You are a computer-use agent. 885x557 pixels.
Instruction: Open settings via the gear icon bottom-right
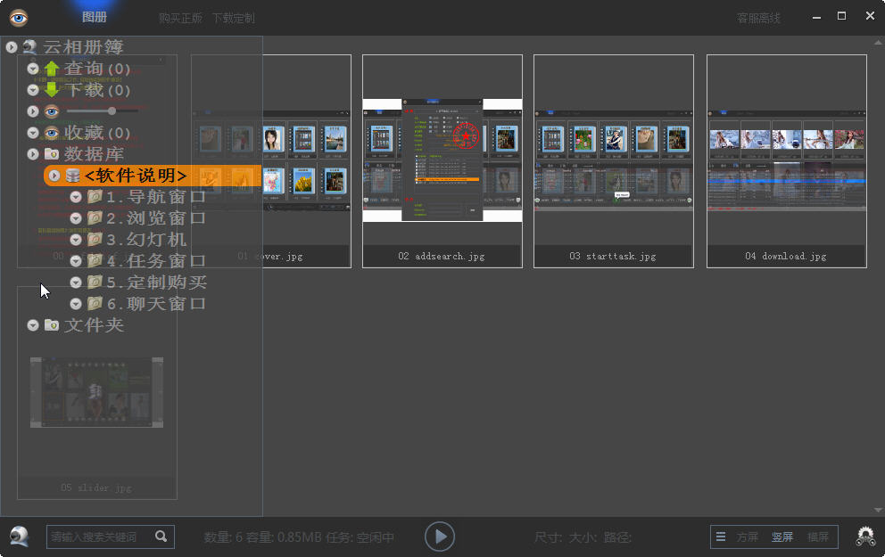(x=864, y=536)
